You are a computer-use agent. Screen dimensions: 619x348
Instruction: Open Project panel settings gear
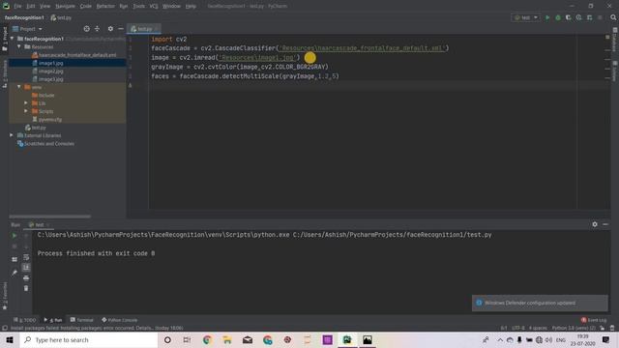pyautogui.click(x=110, y=29)
